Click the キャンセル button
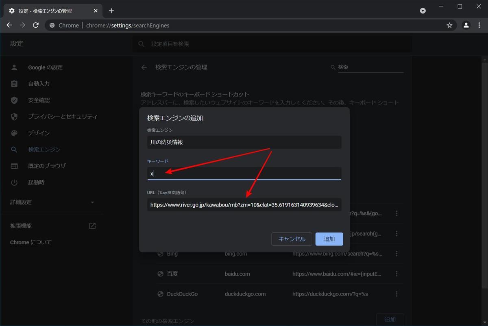Image resolution: width=488 pixels, height=326 pixels. pyautogui.click(x=292, y=239)
